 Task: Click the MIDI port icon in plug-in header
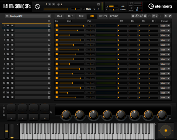[58, 4]
